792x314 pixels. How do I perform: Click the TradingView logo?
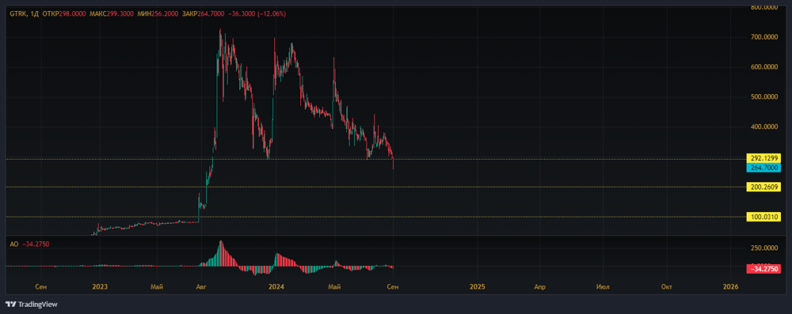pyautogui.click(x=32, y=305)
